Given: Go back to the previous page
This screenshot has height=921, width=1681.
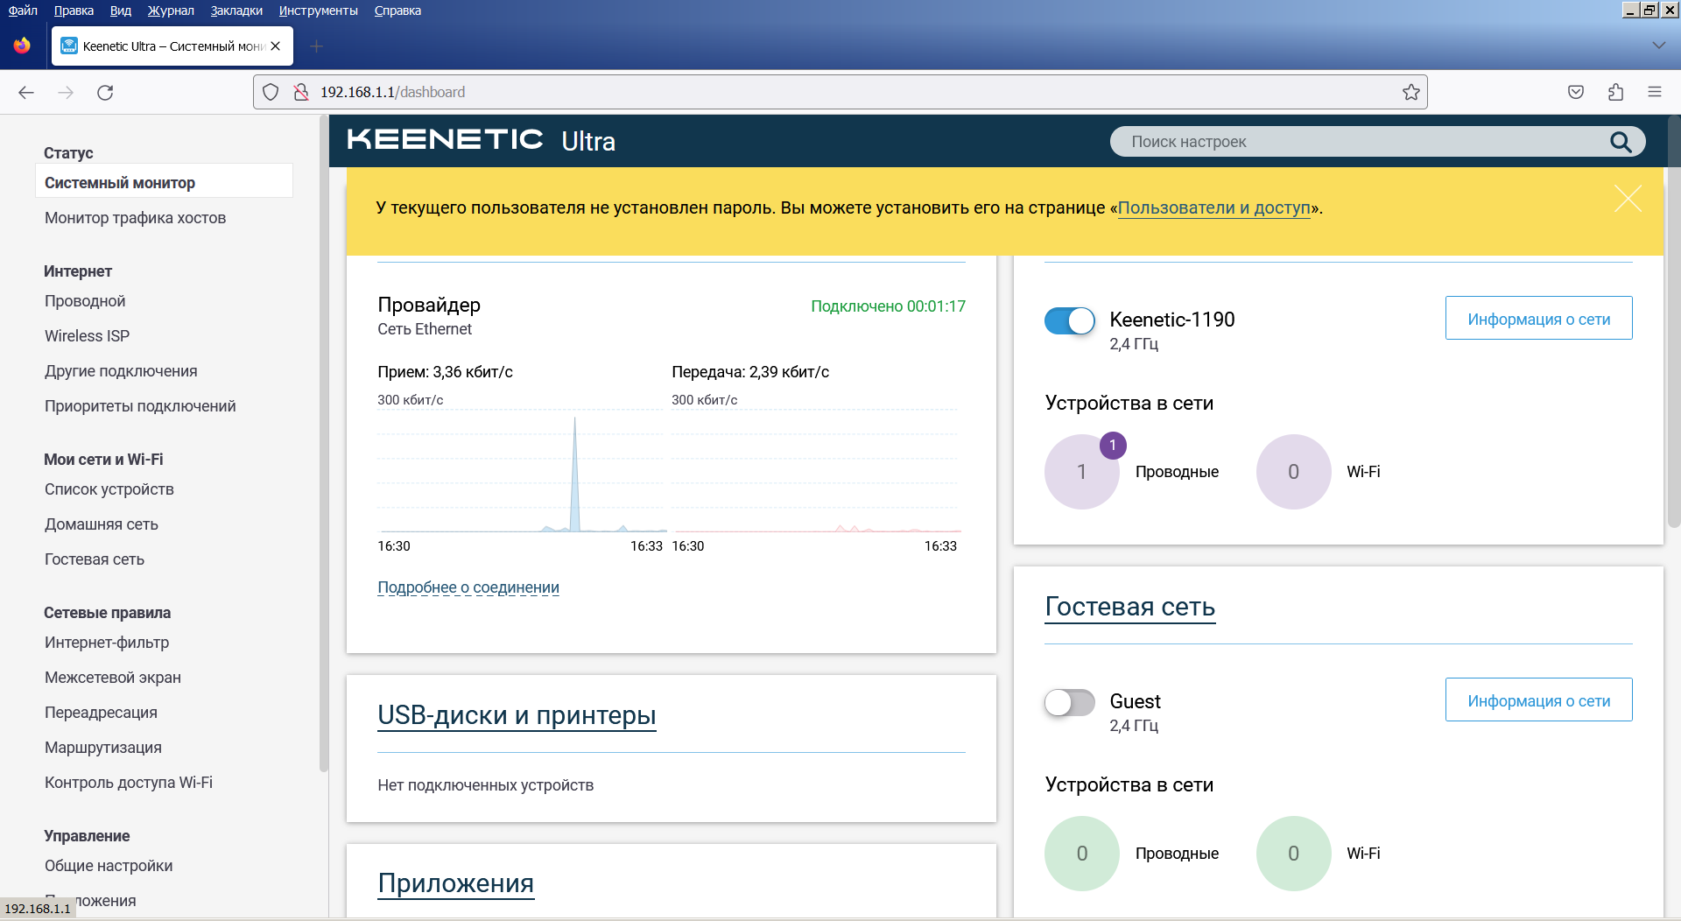Looking at the screenshot, I should click(x=26, y=92).
